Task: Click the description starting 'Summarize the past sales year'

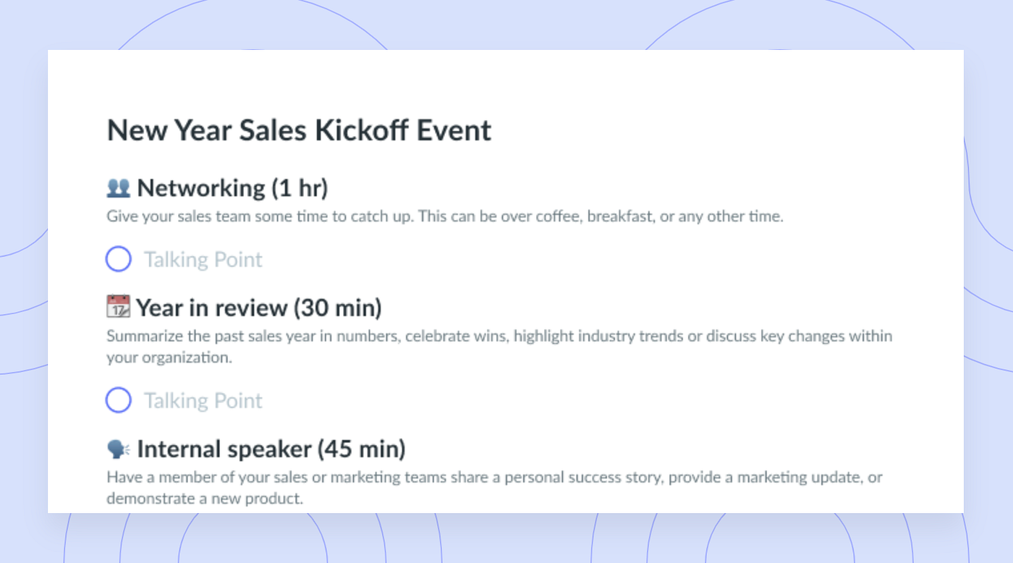Action: 499,347
